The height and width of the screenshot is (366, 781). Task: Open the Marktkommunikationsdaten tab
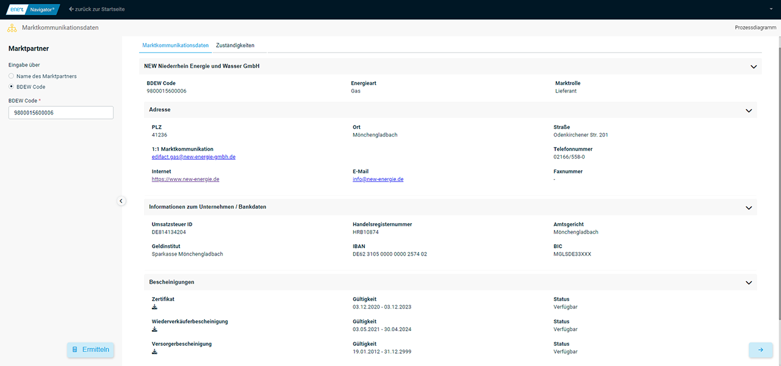175,46
